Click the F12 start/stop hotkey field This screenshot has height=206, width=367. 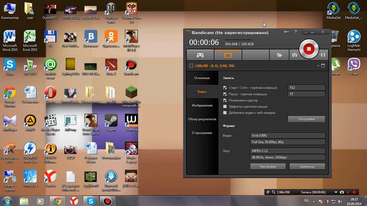(x=306, y=88)
